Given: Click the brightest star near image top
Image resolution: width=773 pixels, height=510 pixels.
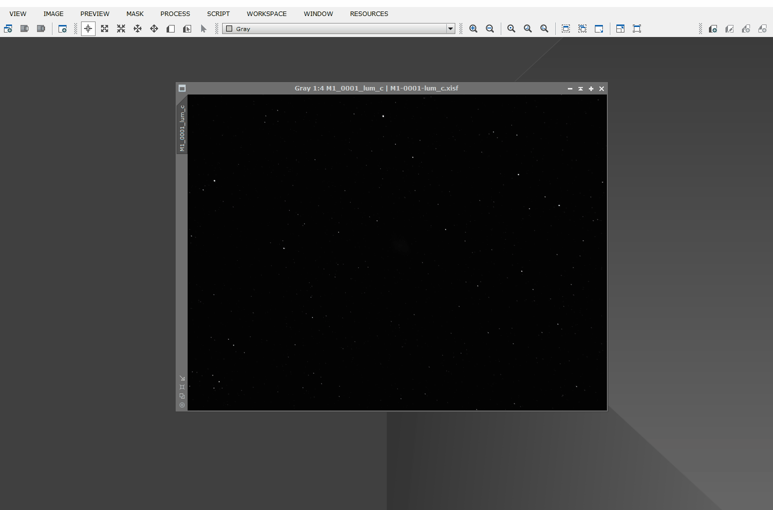Looking at the screenshot, I should pos(383,116).
